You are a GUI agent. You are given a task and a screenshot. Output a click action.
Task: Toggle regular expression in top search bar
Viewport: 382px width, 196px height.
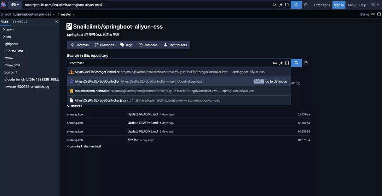(280, 5)
